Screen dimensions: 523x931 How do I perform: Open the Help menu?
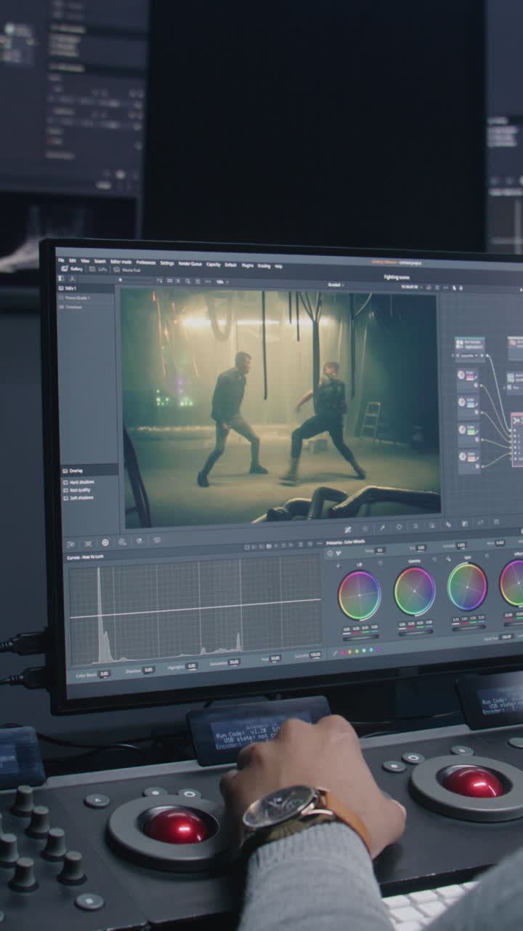279,266
